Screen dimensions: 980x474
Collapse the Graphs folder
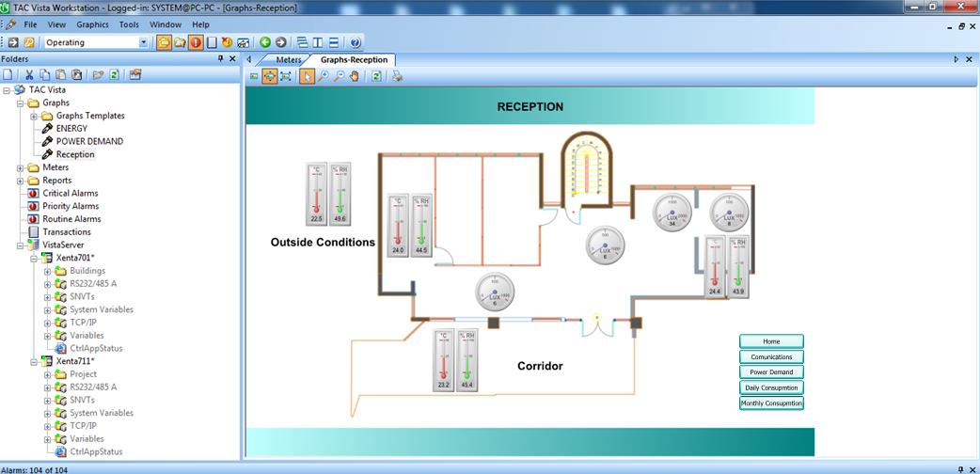20,103
